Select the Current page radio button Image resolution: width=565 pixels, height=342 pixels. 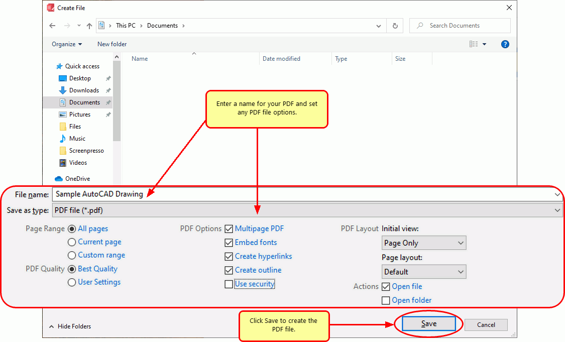point(71,242)
